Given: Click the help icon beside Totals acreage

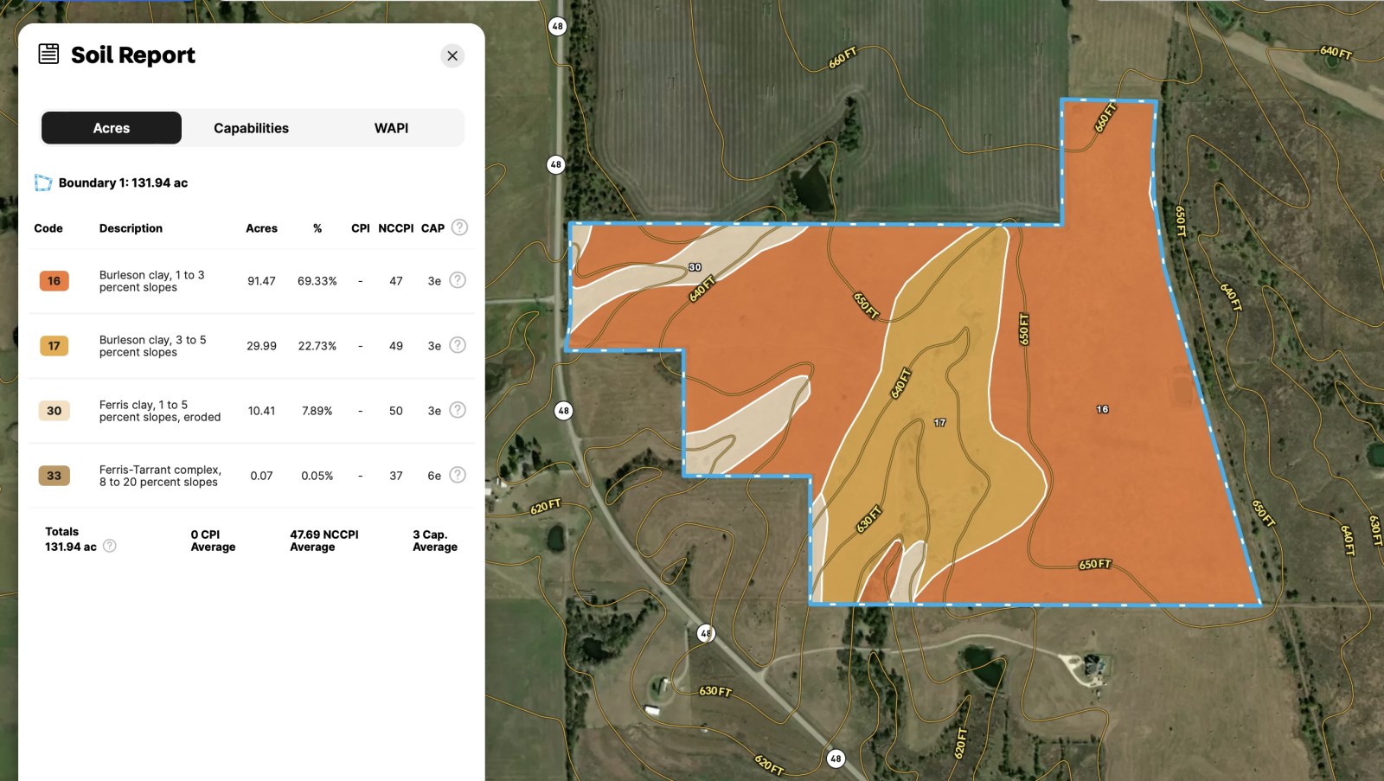Looking at the screenshot, I should pos(110,546).
